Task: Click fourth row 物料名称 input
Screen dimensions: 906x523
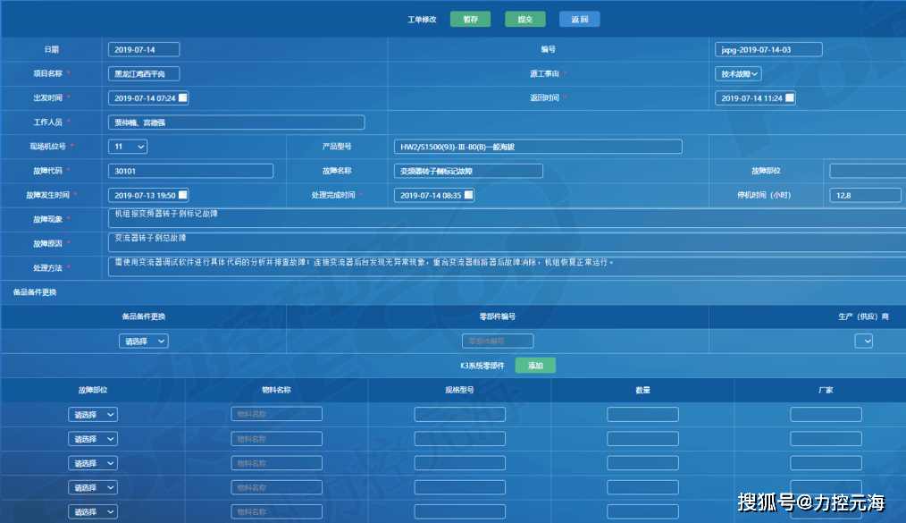Action: (277, 487)
